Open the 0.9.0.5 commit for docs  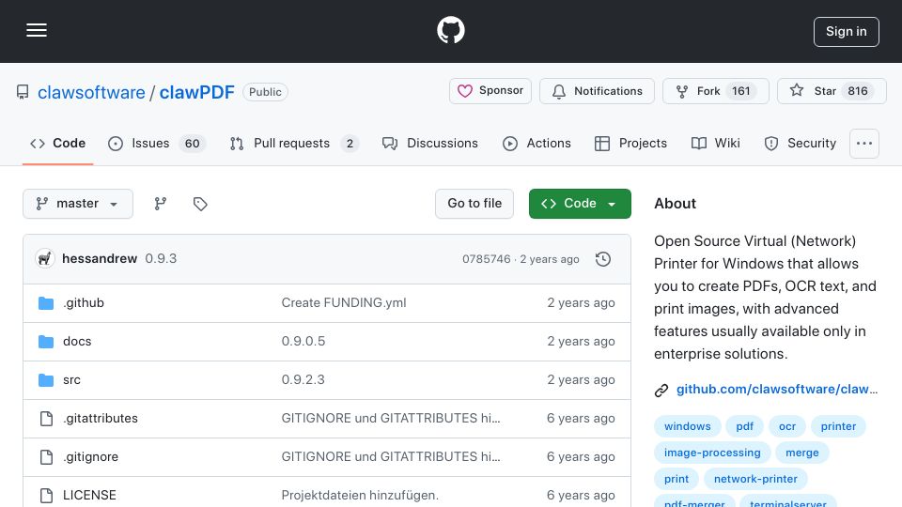click(303, 342)
